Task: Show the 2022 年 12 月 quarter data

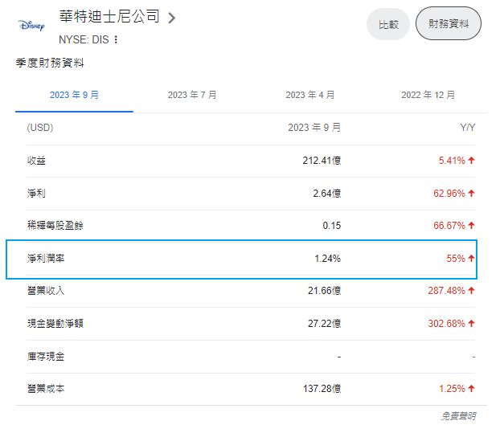Action: point(428,95)
